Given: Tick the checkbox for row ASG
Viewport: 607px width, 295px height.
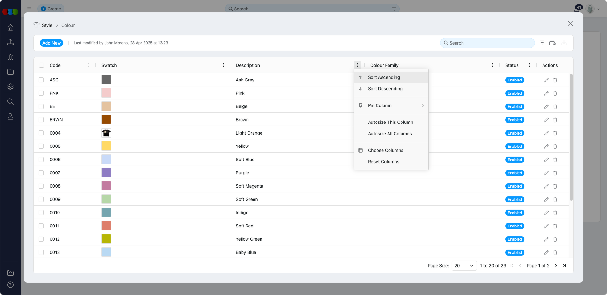Looking at the screenshot, I should [x=41, y=80].
